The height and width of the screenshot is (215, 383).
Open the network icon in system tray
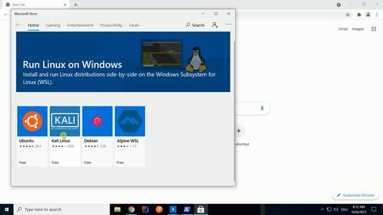tap(329, 210)
